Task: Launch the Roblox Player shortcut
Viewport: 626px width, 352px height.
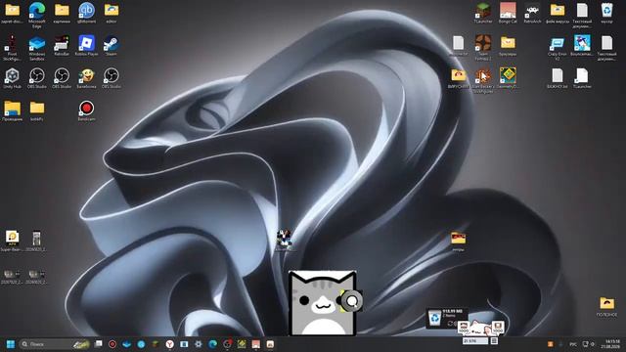Action: point(87,46)
